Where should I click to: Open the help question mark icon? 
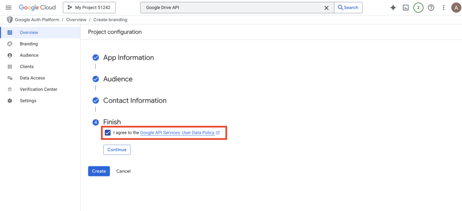point(431,8)
